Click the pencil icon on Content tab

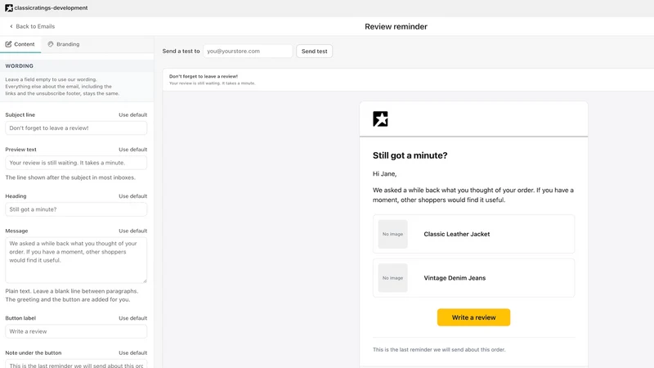click(x=8, y=44)
